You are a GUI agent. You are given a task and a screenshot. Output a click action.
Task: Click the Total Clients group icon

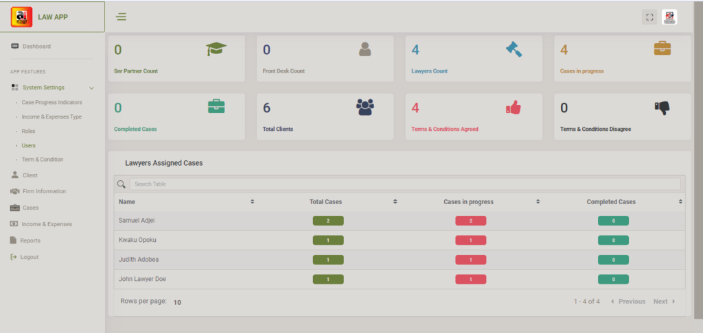365,107
